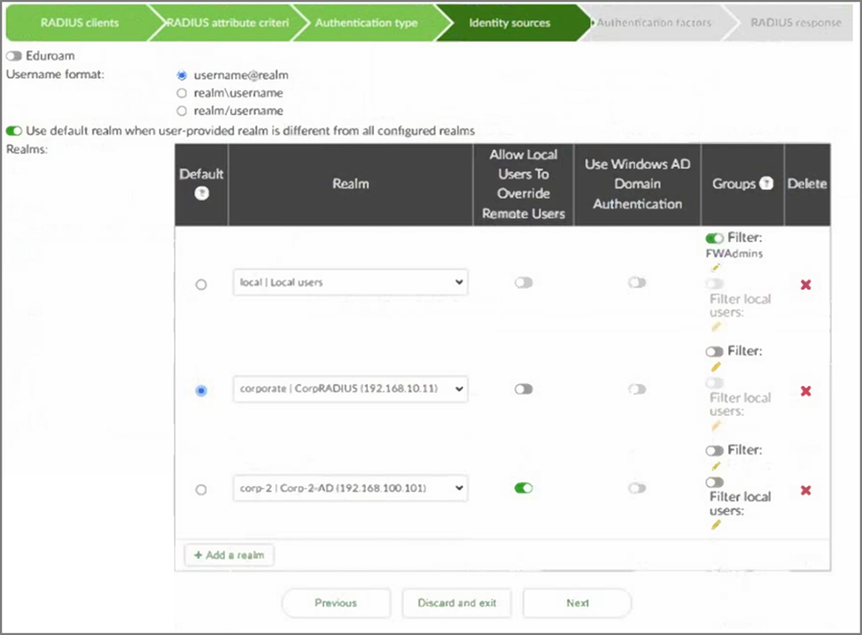Click help icon beside Groups header
The width and height of the screenshot is (862, 635).
click(767, 184)
